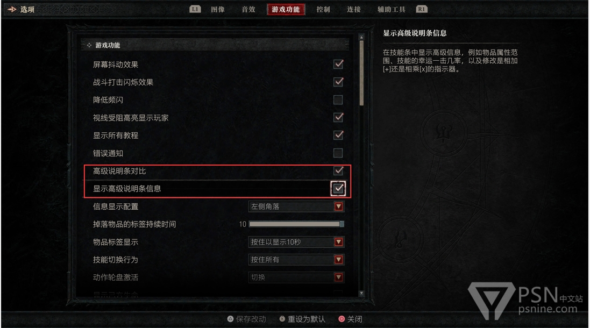Click the circle icon for 关闭
The height and width of the screenshot is (328, 590).
342,319
